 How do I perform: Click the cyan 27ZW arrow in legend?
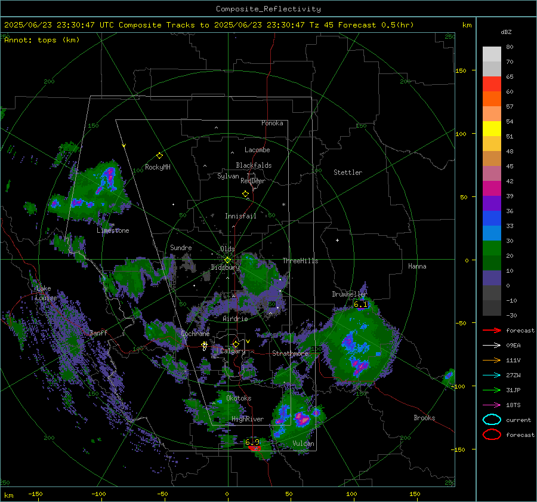pos(492,375)
